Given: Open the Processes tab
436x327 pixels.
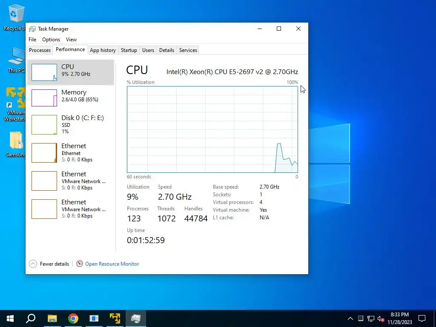Looking at the screenshot, I should [x=40, y=50].
